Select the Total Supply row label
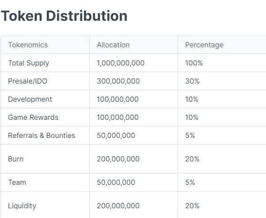Screen dimensions: 266x218 point(29,63)
